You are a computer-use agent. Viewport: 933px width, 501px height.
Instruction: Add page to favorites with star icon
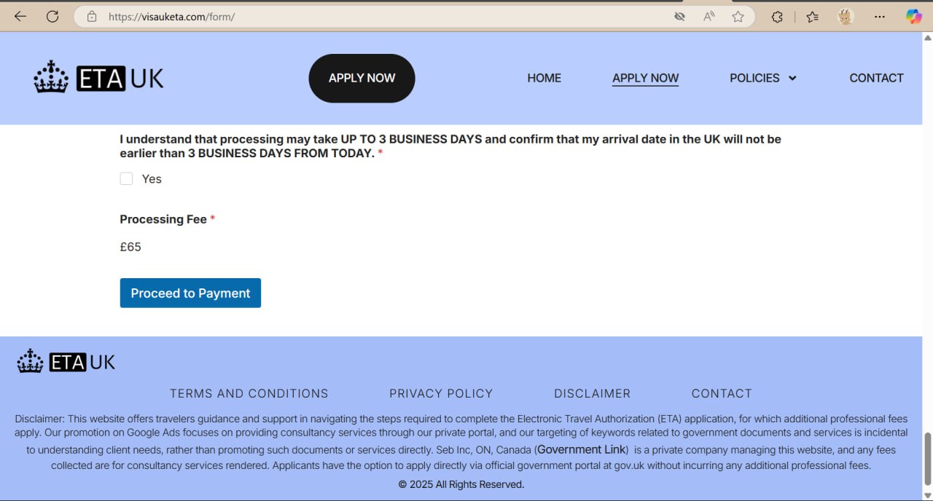[738, 16]
